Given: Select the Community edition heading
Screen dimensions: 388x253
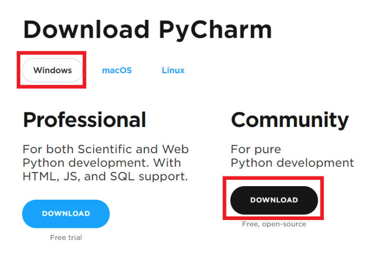Looking at the screenshot, I should (290, 120).
